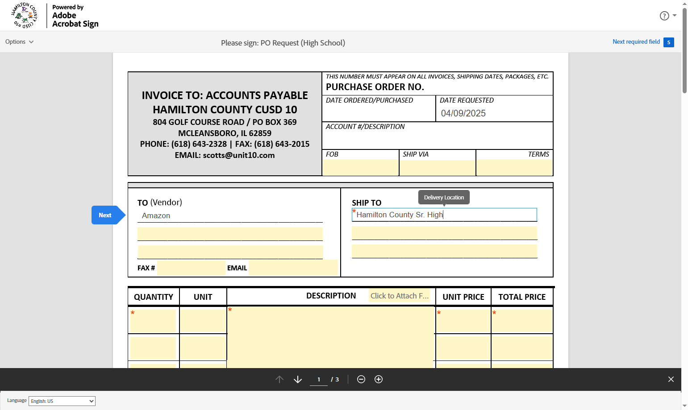This screenshot has height=410, width=688.
Task: Expand the Options dropdown
Action: [20, 41]
